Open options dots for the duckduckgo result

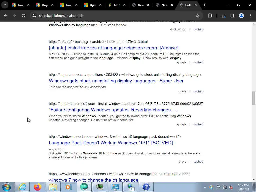[x=190, y=30]
